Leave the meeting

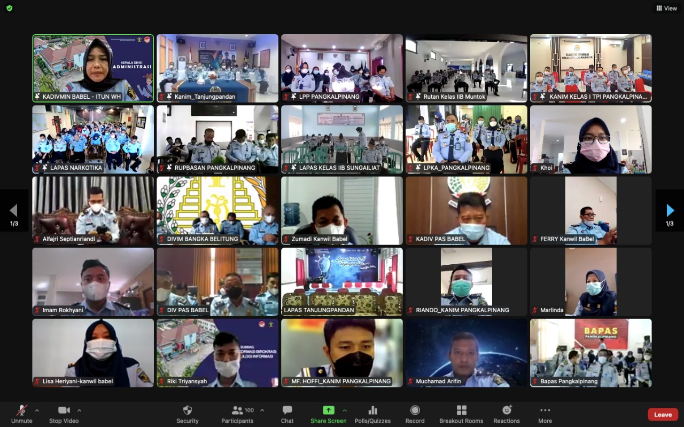click(663, 415)
